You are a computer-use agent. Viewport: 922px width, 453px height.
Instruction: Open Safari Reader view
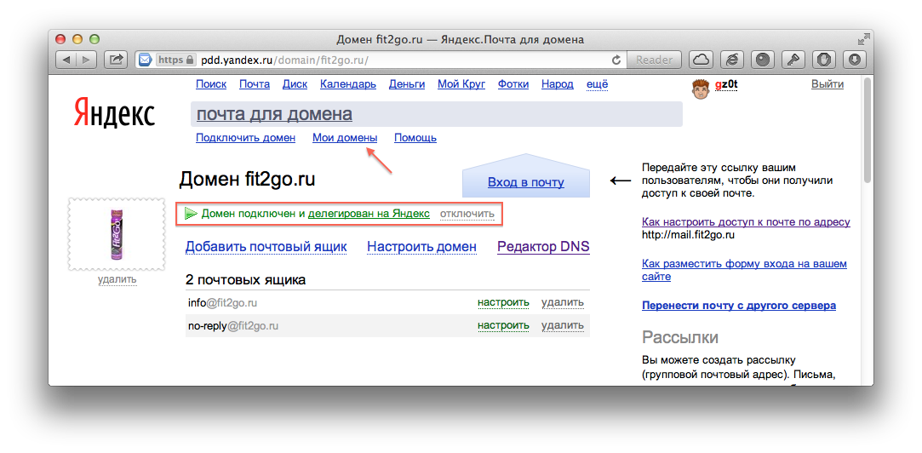coord(654,60)
